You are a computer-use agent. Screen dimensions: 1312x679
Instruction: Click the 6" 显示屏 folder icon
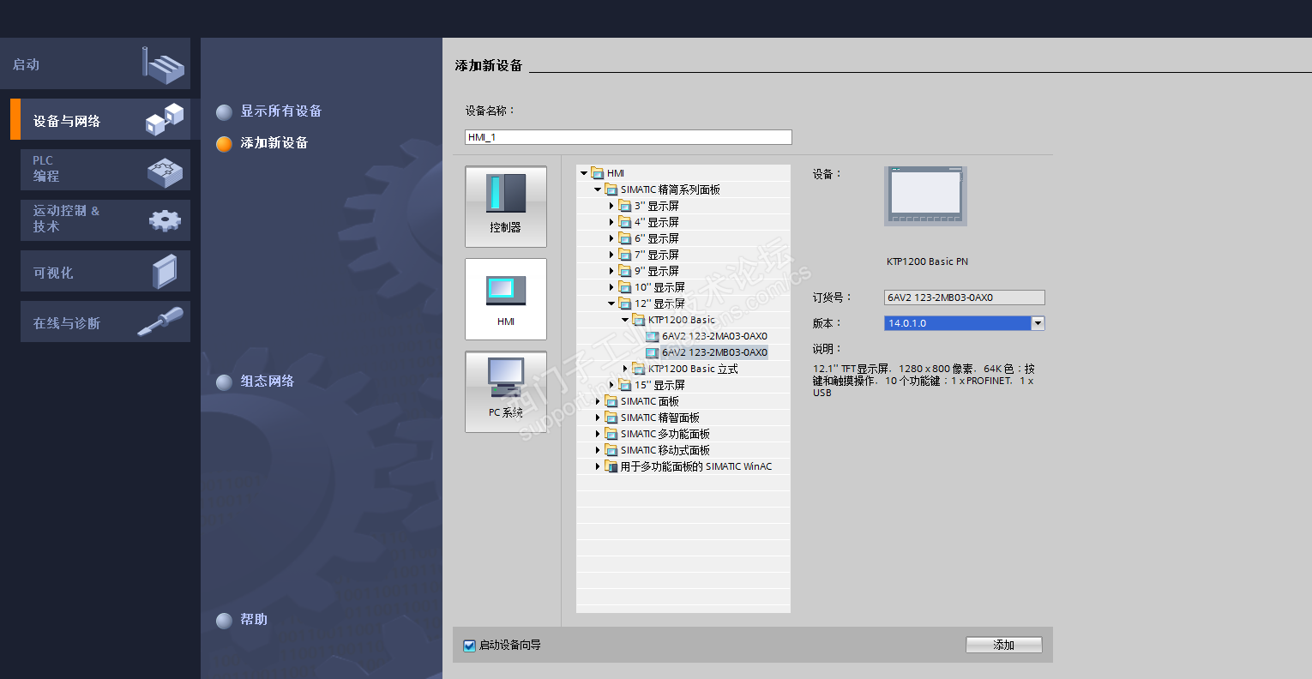625,238
